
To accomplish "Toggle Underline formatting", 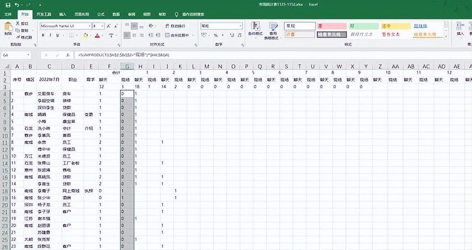I will pos(58,35).
